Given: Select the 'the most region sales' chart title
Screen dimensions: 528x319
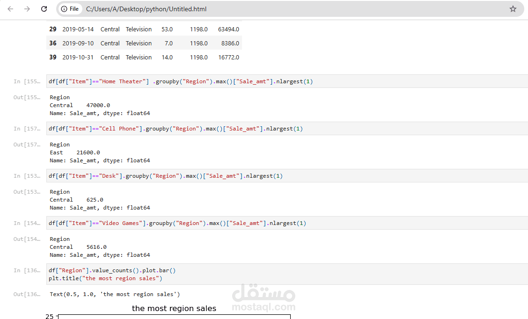Looking at the screenshot, I should coord(174,308).
